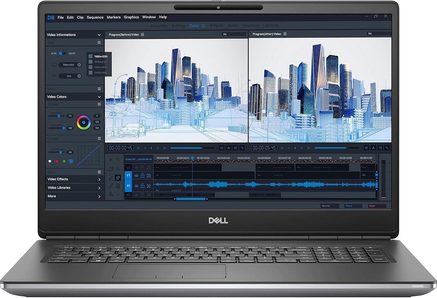
Task: Select the zoom in magnifier tool
Action: [118, 160]
